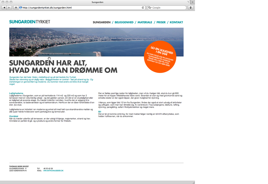The height and width of the screenshot is (184, 268).
Task: Open the Google search magnifier dropdown
Action: coord(150,7)
